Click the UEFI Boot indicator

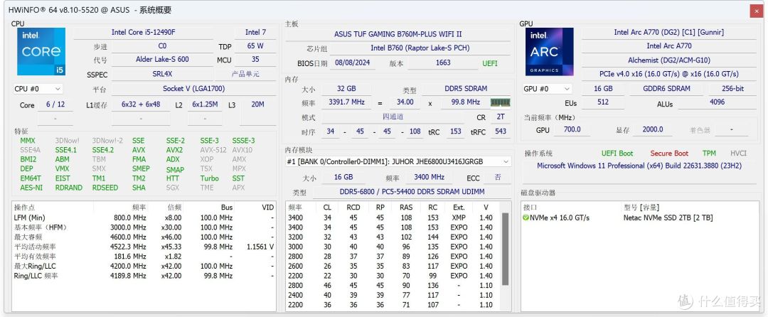coord(617,154)
